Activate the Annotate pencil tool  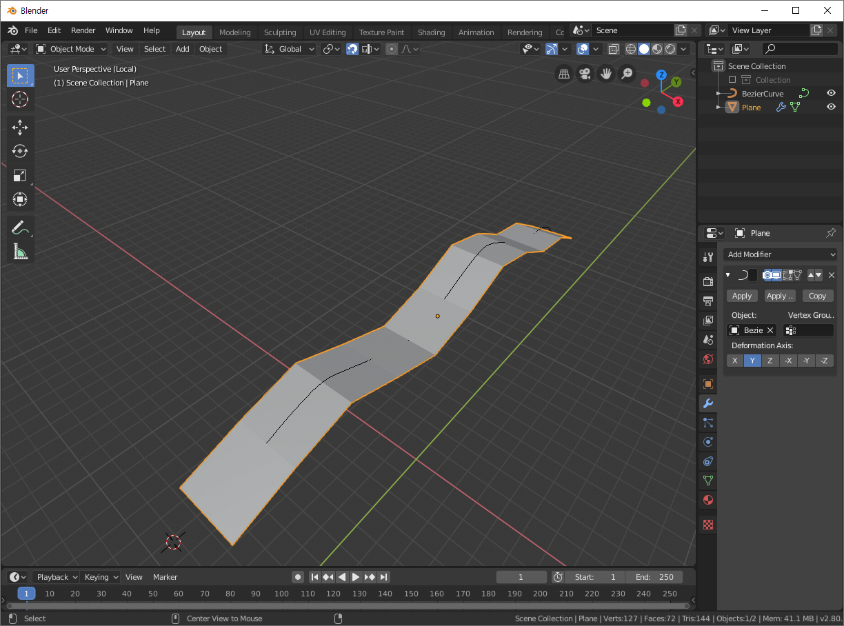pyautogui.click(x=20, y=228)
